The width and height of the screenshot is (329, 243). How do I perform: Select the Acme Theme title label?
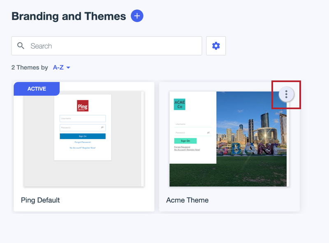pyautogui.click(x=187, y=200)
